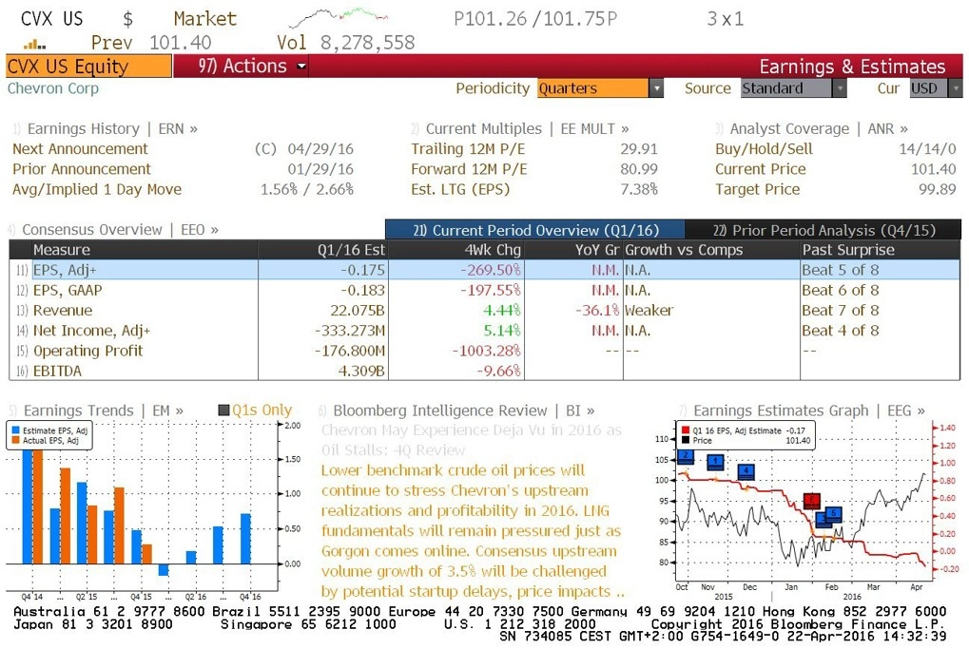This screenshot has width=969, height=649.
Task: Select the 12) EPS, GAAP row
Action: coord(485,290)
